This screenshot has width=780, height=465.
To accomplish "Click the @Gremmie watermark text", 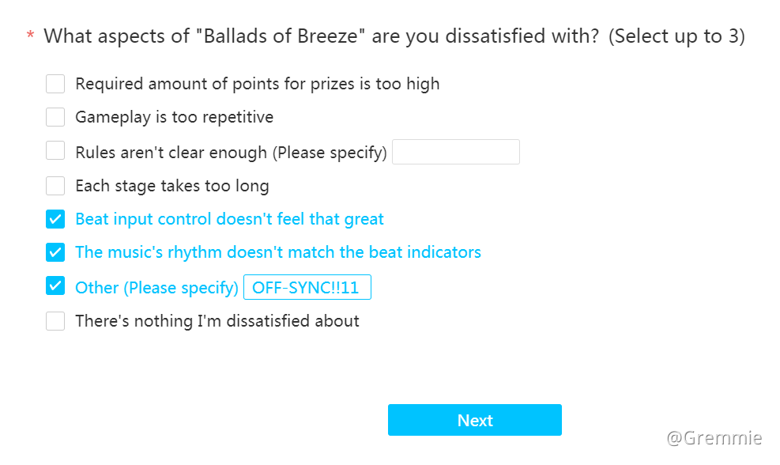I will (714, 437).
